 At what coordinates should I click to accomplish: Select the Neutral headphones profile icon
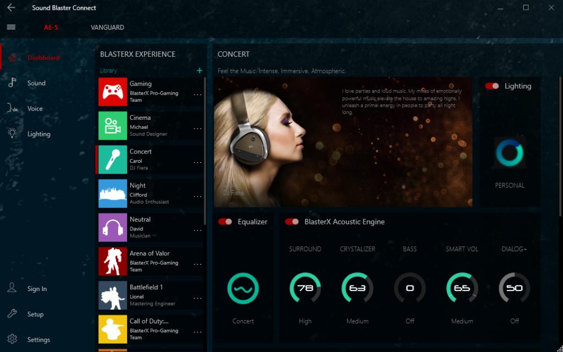113,227
